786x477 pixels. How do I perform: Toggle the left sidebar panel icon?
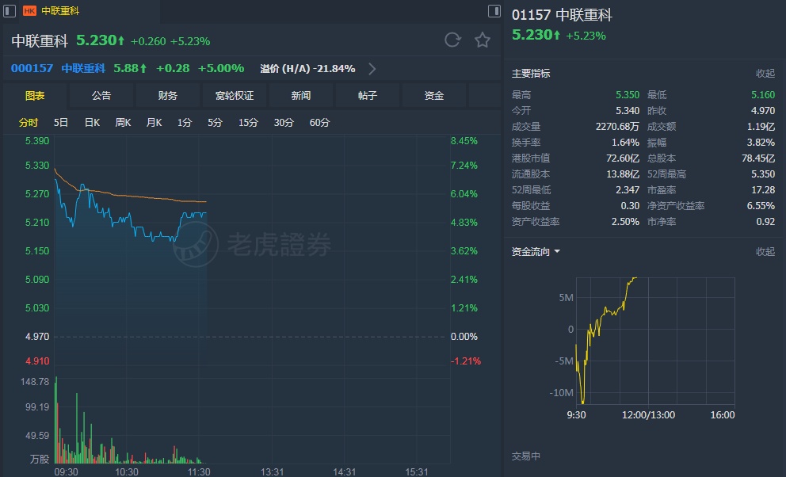point(10,11)
